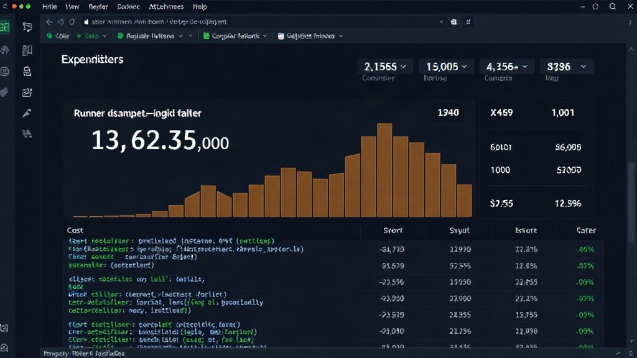Image resolution: width=637 pixels, height=358 pixels.
Task: Reload the page with the refresh icon
Action: [72, 22]
